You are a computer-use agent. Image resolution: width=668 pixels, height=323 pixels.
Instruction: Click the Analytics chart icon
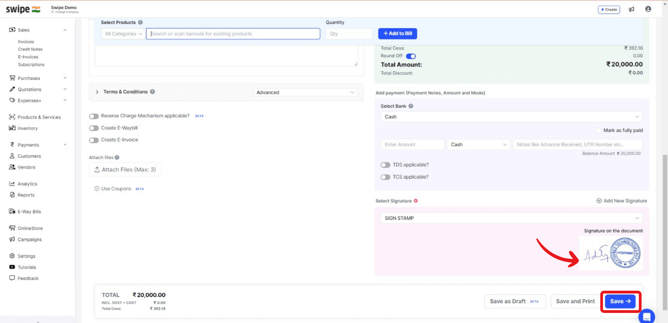pos(12,184)
